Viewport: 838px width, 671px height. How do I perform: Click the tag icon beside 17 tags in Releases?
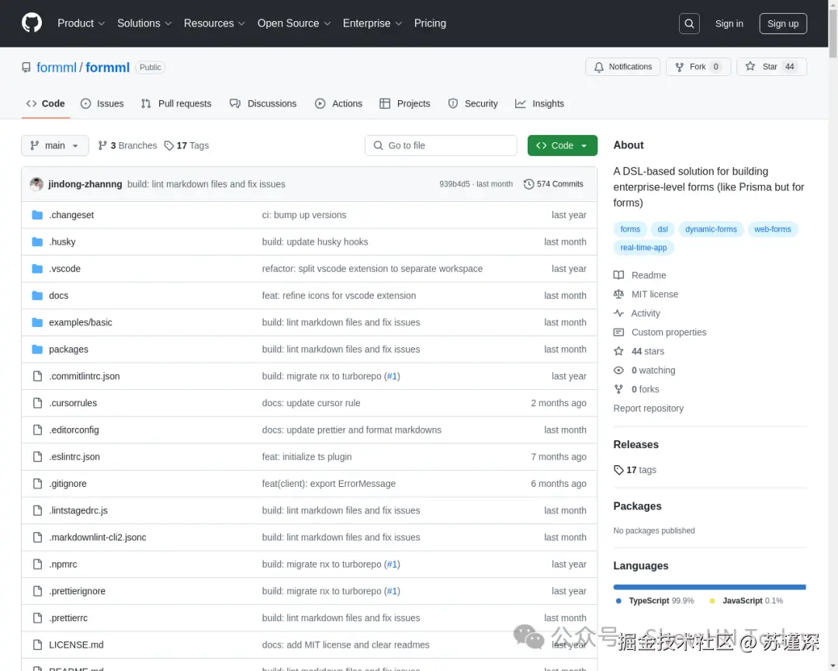[x=618, y=470]
